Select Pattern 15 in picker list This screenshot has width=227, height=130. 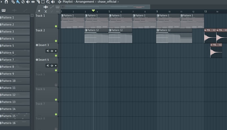(x=15, y=116)
